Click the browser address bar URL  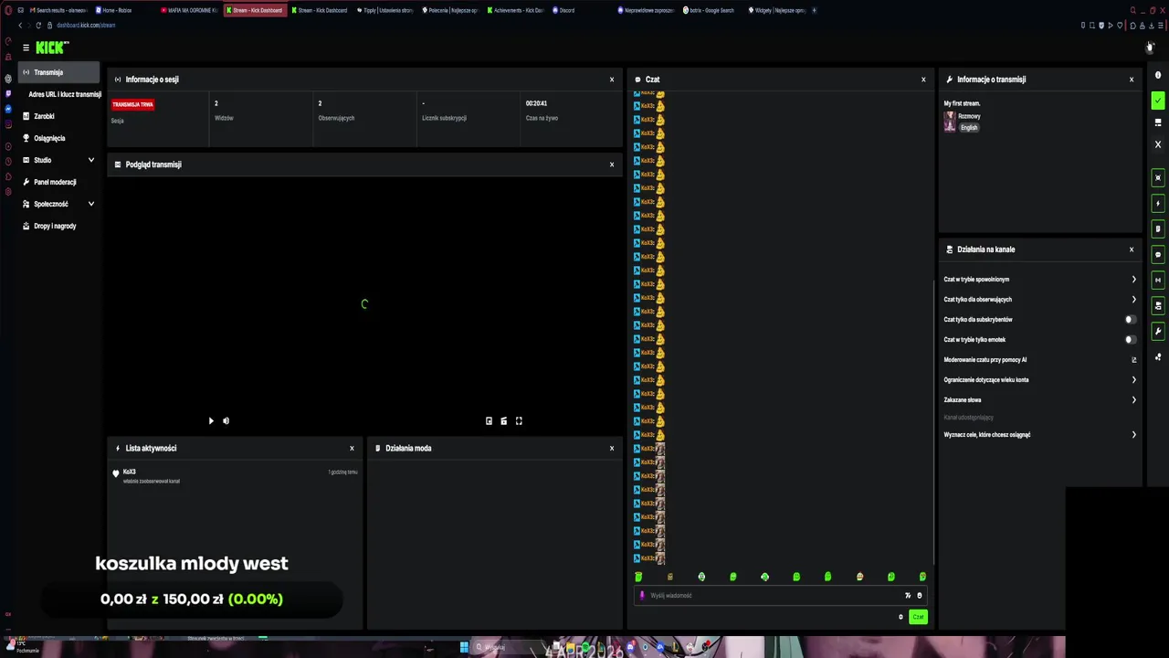pyautogui.click(x=86, y=26)
